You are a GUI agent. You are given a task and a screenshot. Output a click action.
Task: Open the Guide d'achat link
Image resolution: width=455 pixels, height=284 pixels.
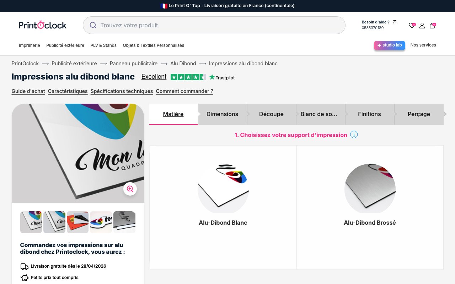[28, 91]
